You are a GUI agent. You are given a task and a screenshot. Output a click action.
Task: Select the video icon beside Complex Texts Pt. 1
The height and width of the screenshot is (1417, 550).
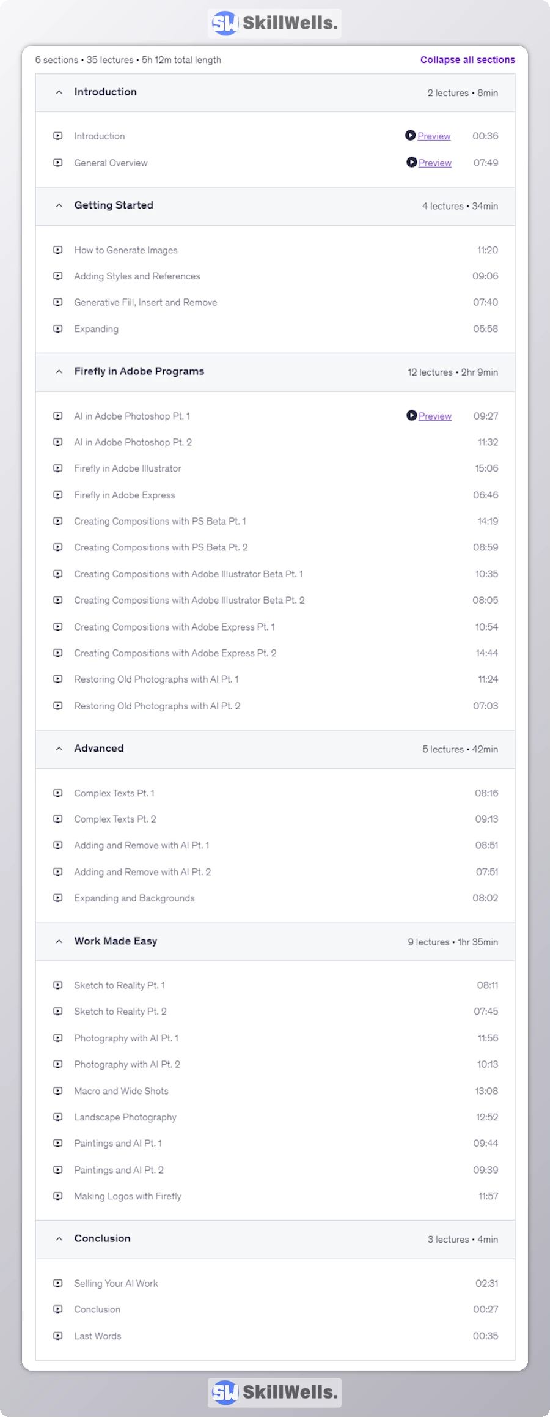click(58, 793)
